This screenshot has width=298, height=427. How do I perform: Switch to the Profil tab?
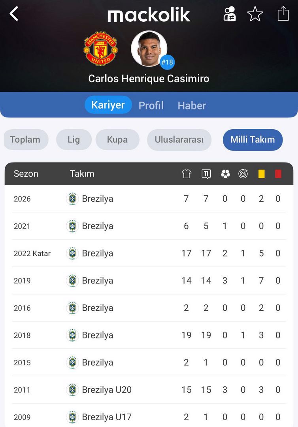point(151,106)
